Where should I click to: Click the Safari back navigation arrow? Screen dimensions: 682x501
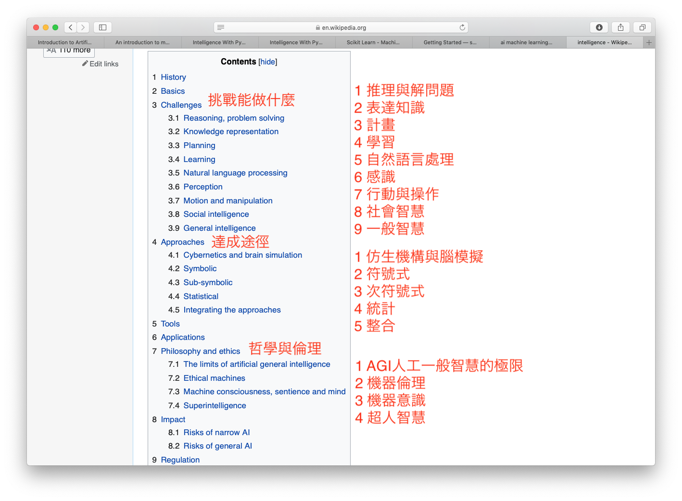tap(71, 27)
